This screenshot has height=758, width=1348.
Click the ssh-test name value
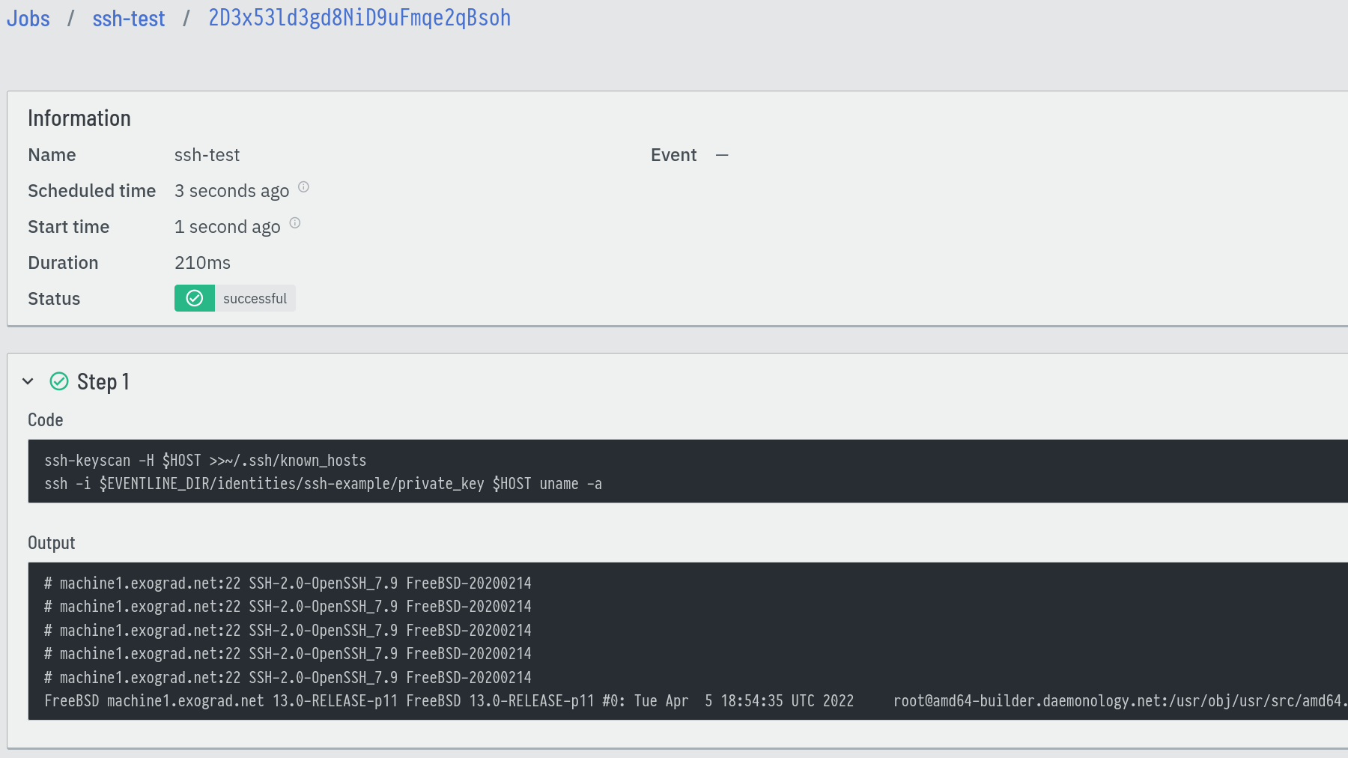(x=207, y=155)
